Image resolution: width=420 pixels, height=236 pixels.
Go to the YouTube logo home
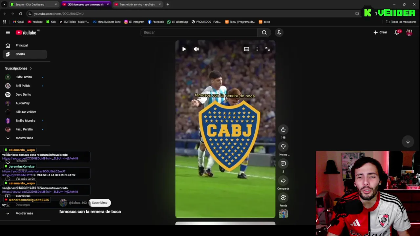pyautogui.click(x=26, y=32)
